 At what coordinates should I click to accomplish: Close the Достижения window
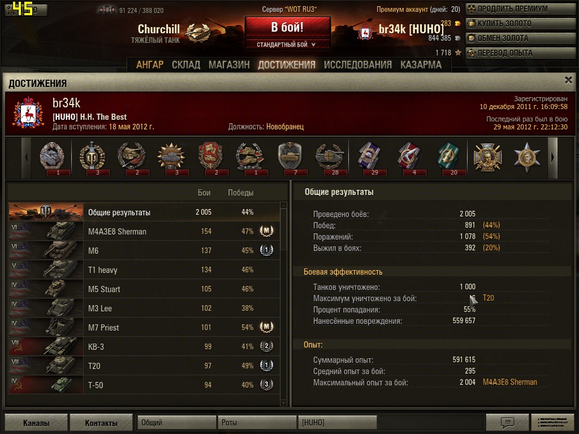point(568,80)
